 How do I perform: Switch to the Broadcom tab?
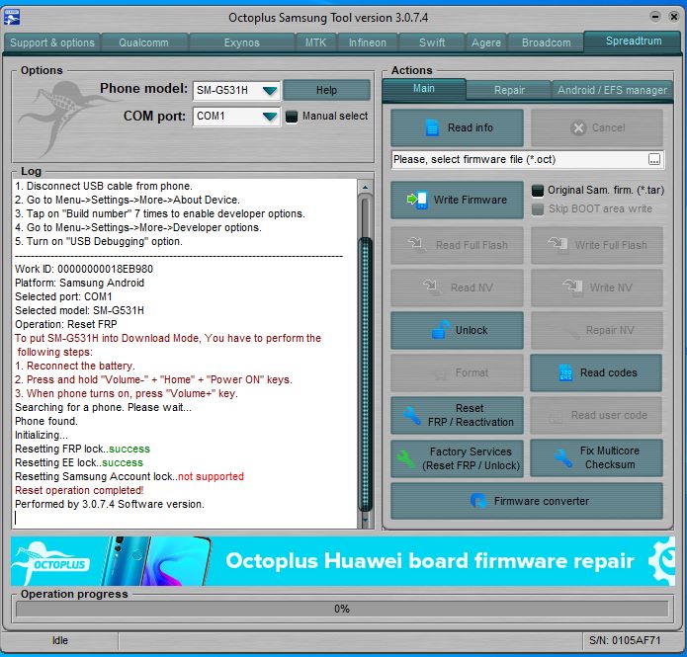(x=546, y=42)
